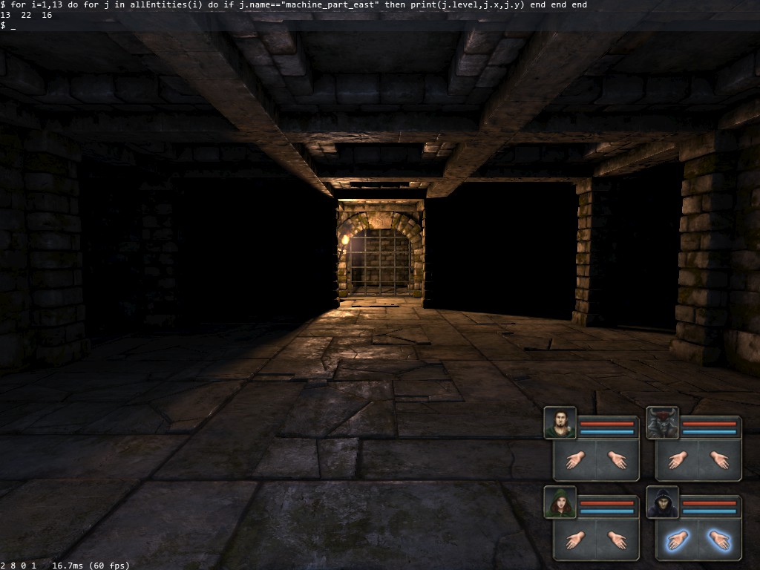Viewport: 760px width, 570px height.
Task: Click the "2 8 0 1" position readout
Action: (x=19, y=565)
